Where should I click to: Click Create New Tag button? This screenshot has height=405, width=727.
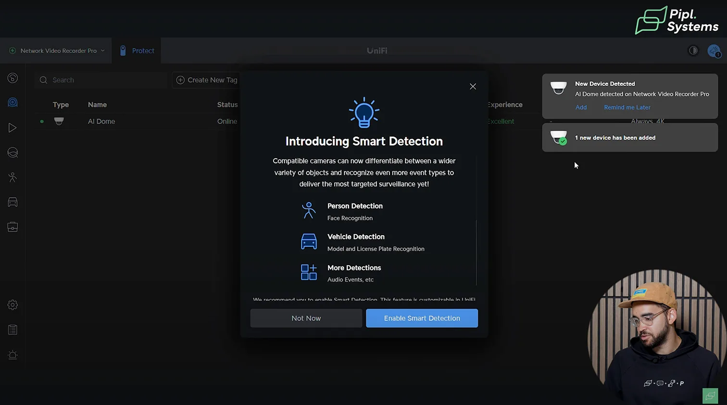(x=207, y=80)
